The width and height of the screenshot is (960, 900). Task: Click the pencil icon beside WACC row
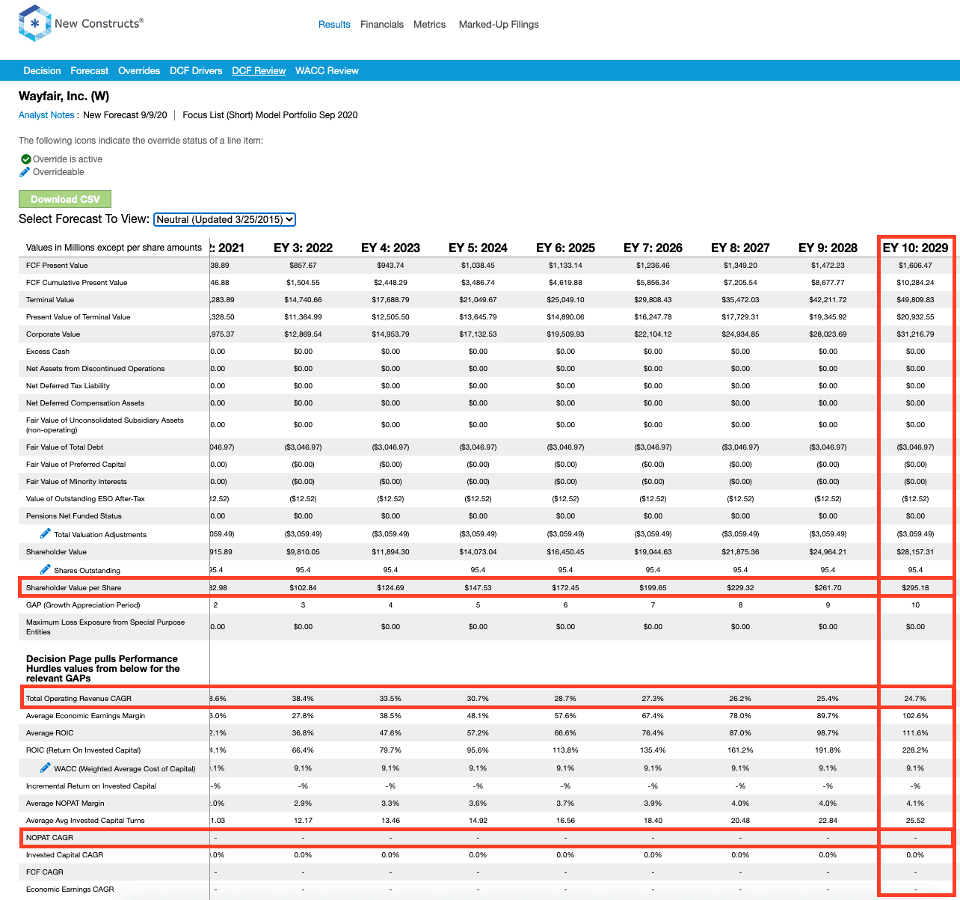tap(46, 768)
